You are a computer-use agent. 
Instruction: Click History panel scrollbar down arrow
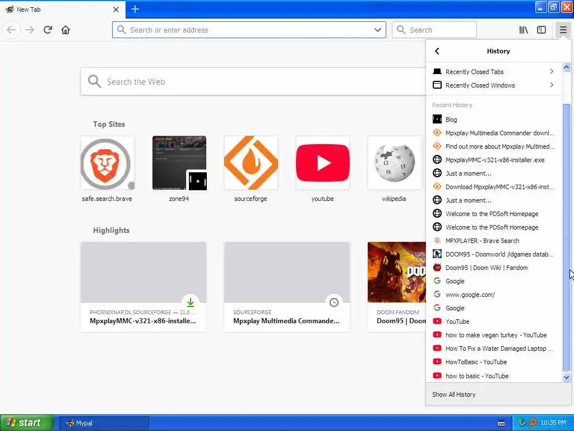click(x=566, y=378)
